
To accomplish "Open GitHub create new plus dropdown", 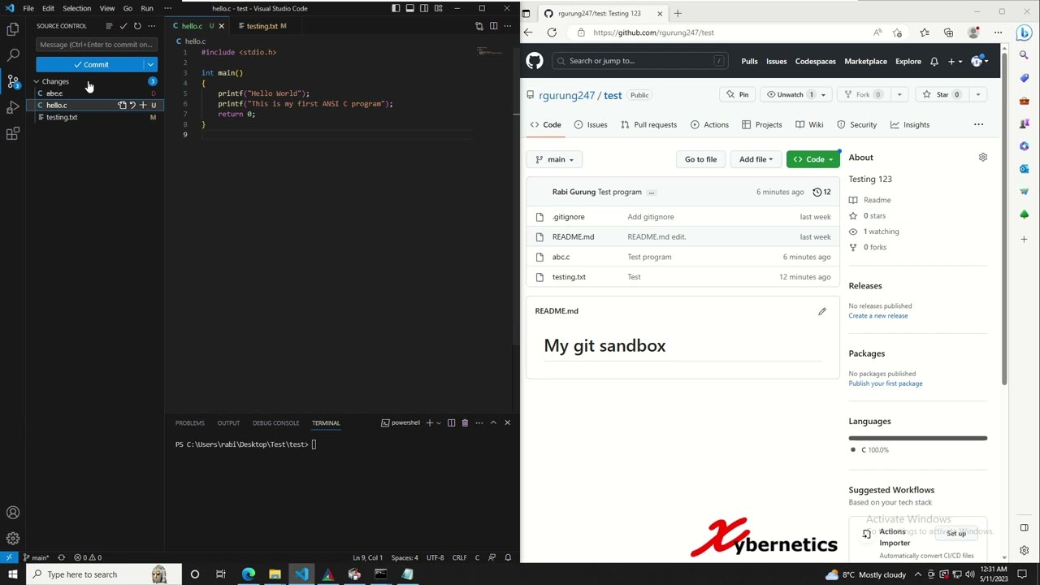I will 955,62.
